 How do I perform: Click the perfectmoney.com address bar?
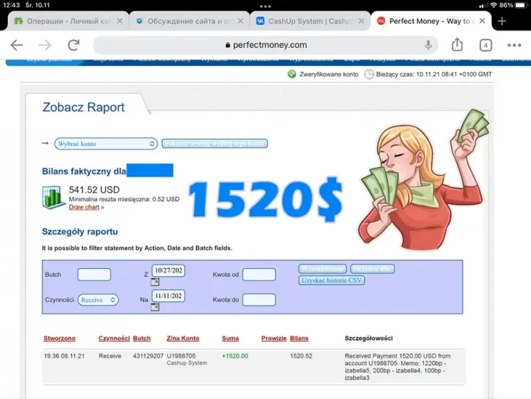(x=265, y=44)
